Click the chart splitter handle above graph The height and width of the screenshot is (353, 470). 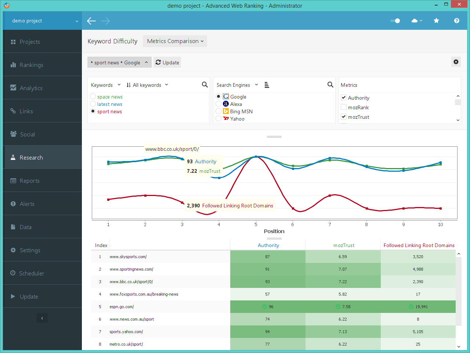click(x=274, y=136)
